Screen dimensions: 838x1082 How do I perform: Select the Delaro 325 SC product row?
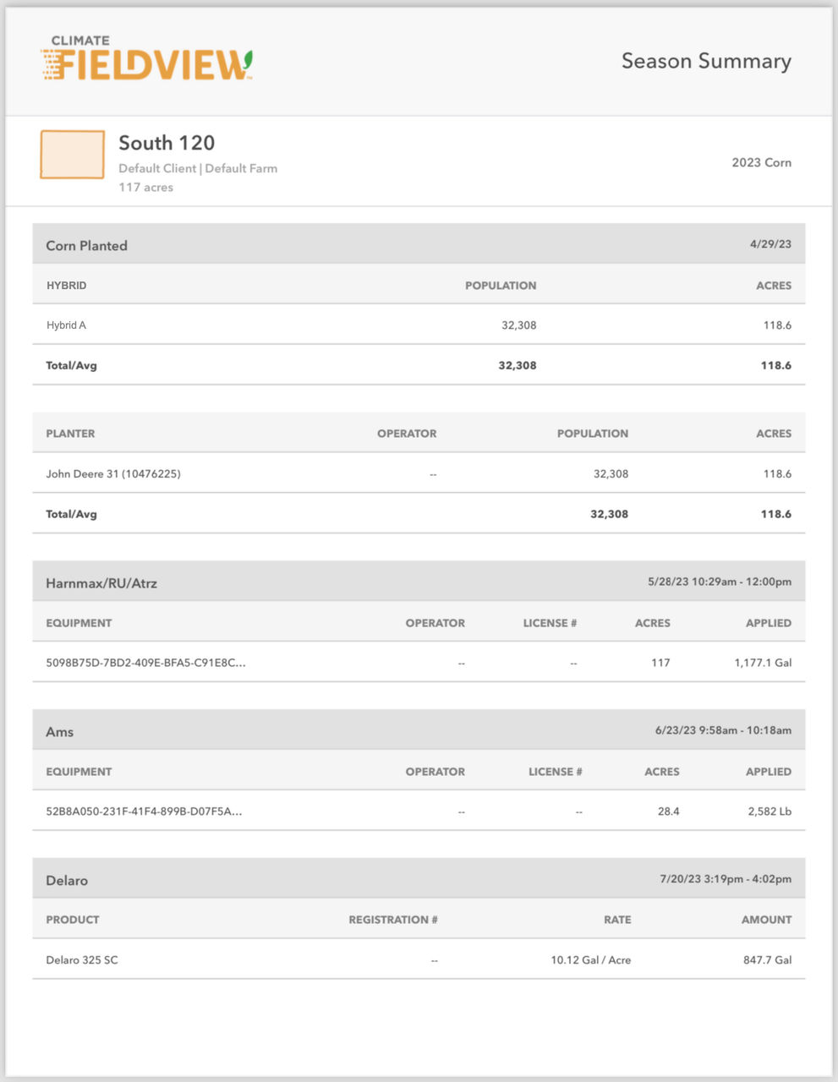click(419, 960)
